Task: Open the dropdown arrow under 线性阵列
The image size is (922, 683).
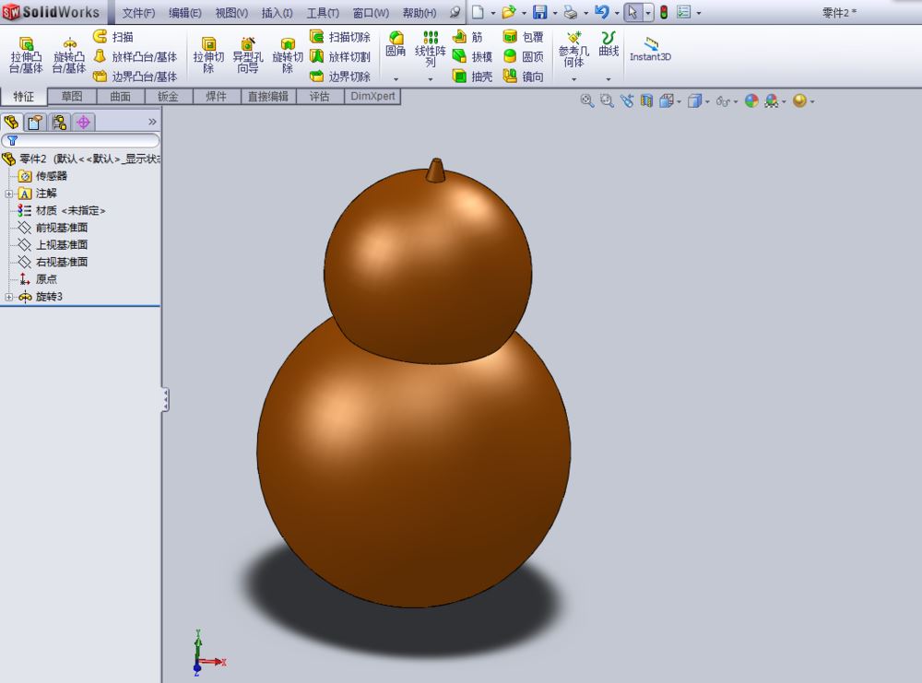Action: pos(431,78)
